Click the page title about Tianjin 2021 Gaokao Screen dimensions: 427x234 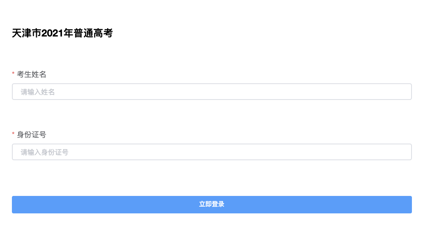tap(62, 33)
